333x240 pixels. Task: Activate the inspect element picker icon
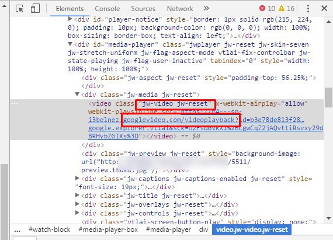pos(20,9)
